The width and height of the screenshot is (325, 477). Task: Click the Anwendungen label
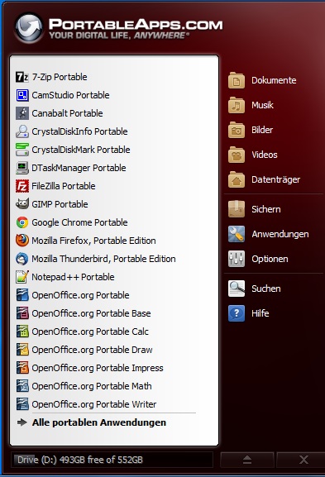tap(280, 234)
